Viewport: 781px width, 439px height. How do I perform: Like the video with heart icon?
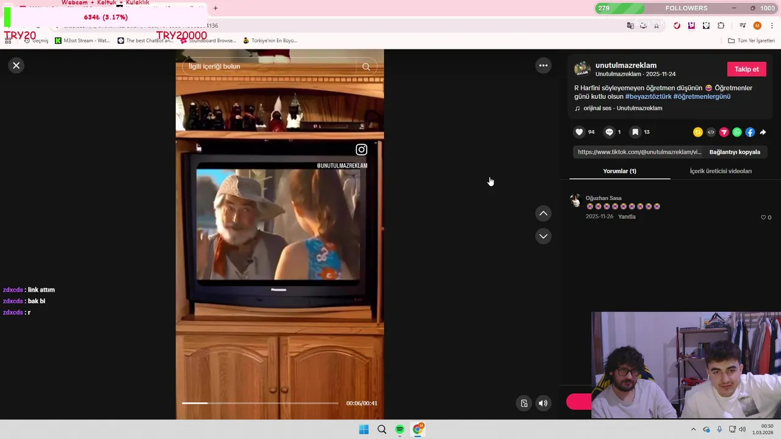(x=580, y=132)
